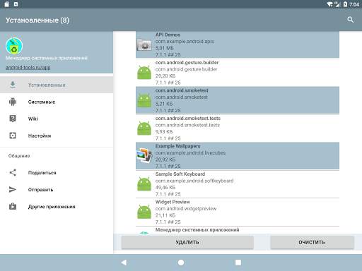The width and height of the screenshot is (362, 271).
Task: Tap the Android back navigation button
Action: coord(124,263)
